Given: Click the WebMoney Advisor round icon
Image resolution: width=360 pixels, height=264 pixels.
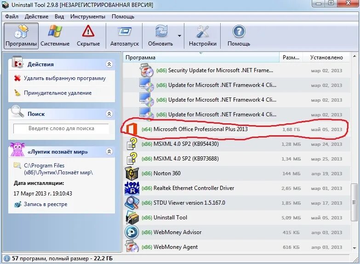Looking at the screenshot, I should point(132,232).
